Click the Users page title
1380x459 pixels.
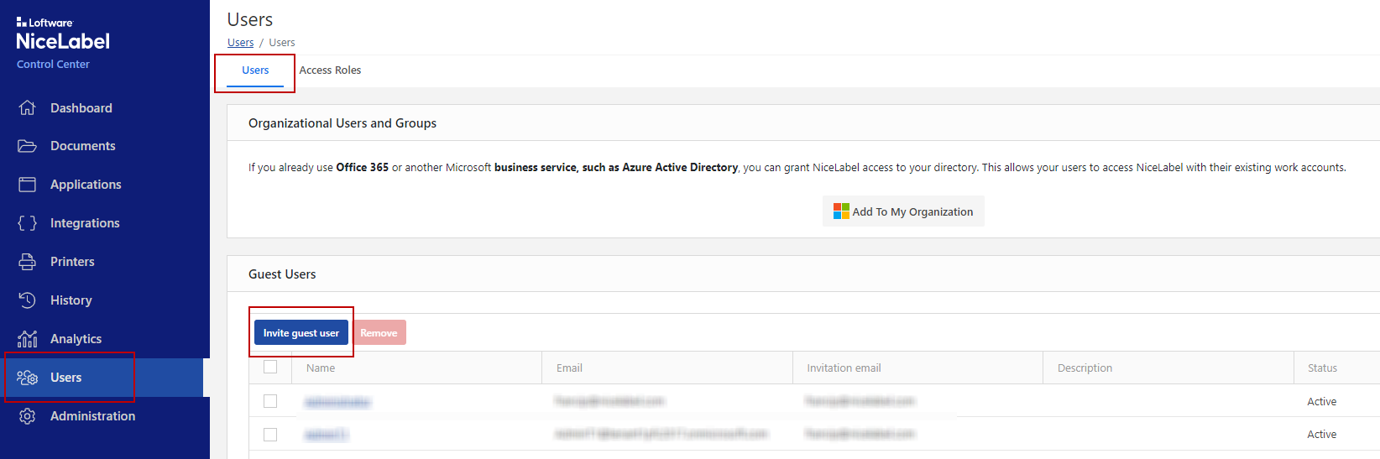pos(250,19)
